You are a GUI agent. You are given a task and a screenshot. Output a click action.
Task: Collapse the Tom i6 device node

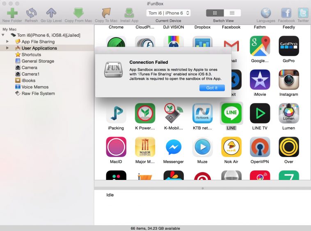[x=3, y=35]
